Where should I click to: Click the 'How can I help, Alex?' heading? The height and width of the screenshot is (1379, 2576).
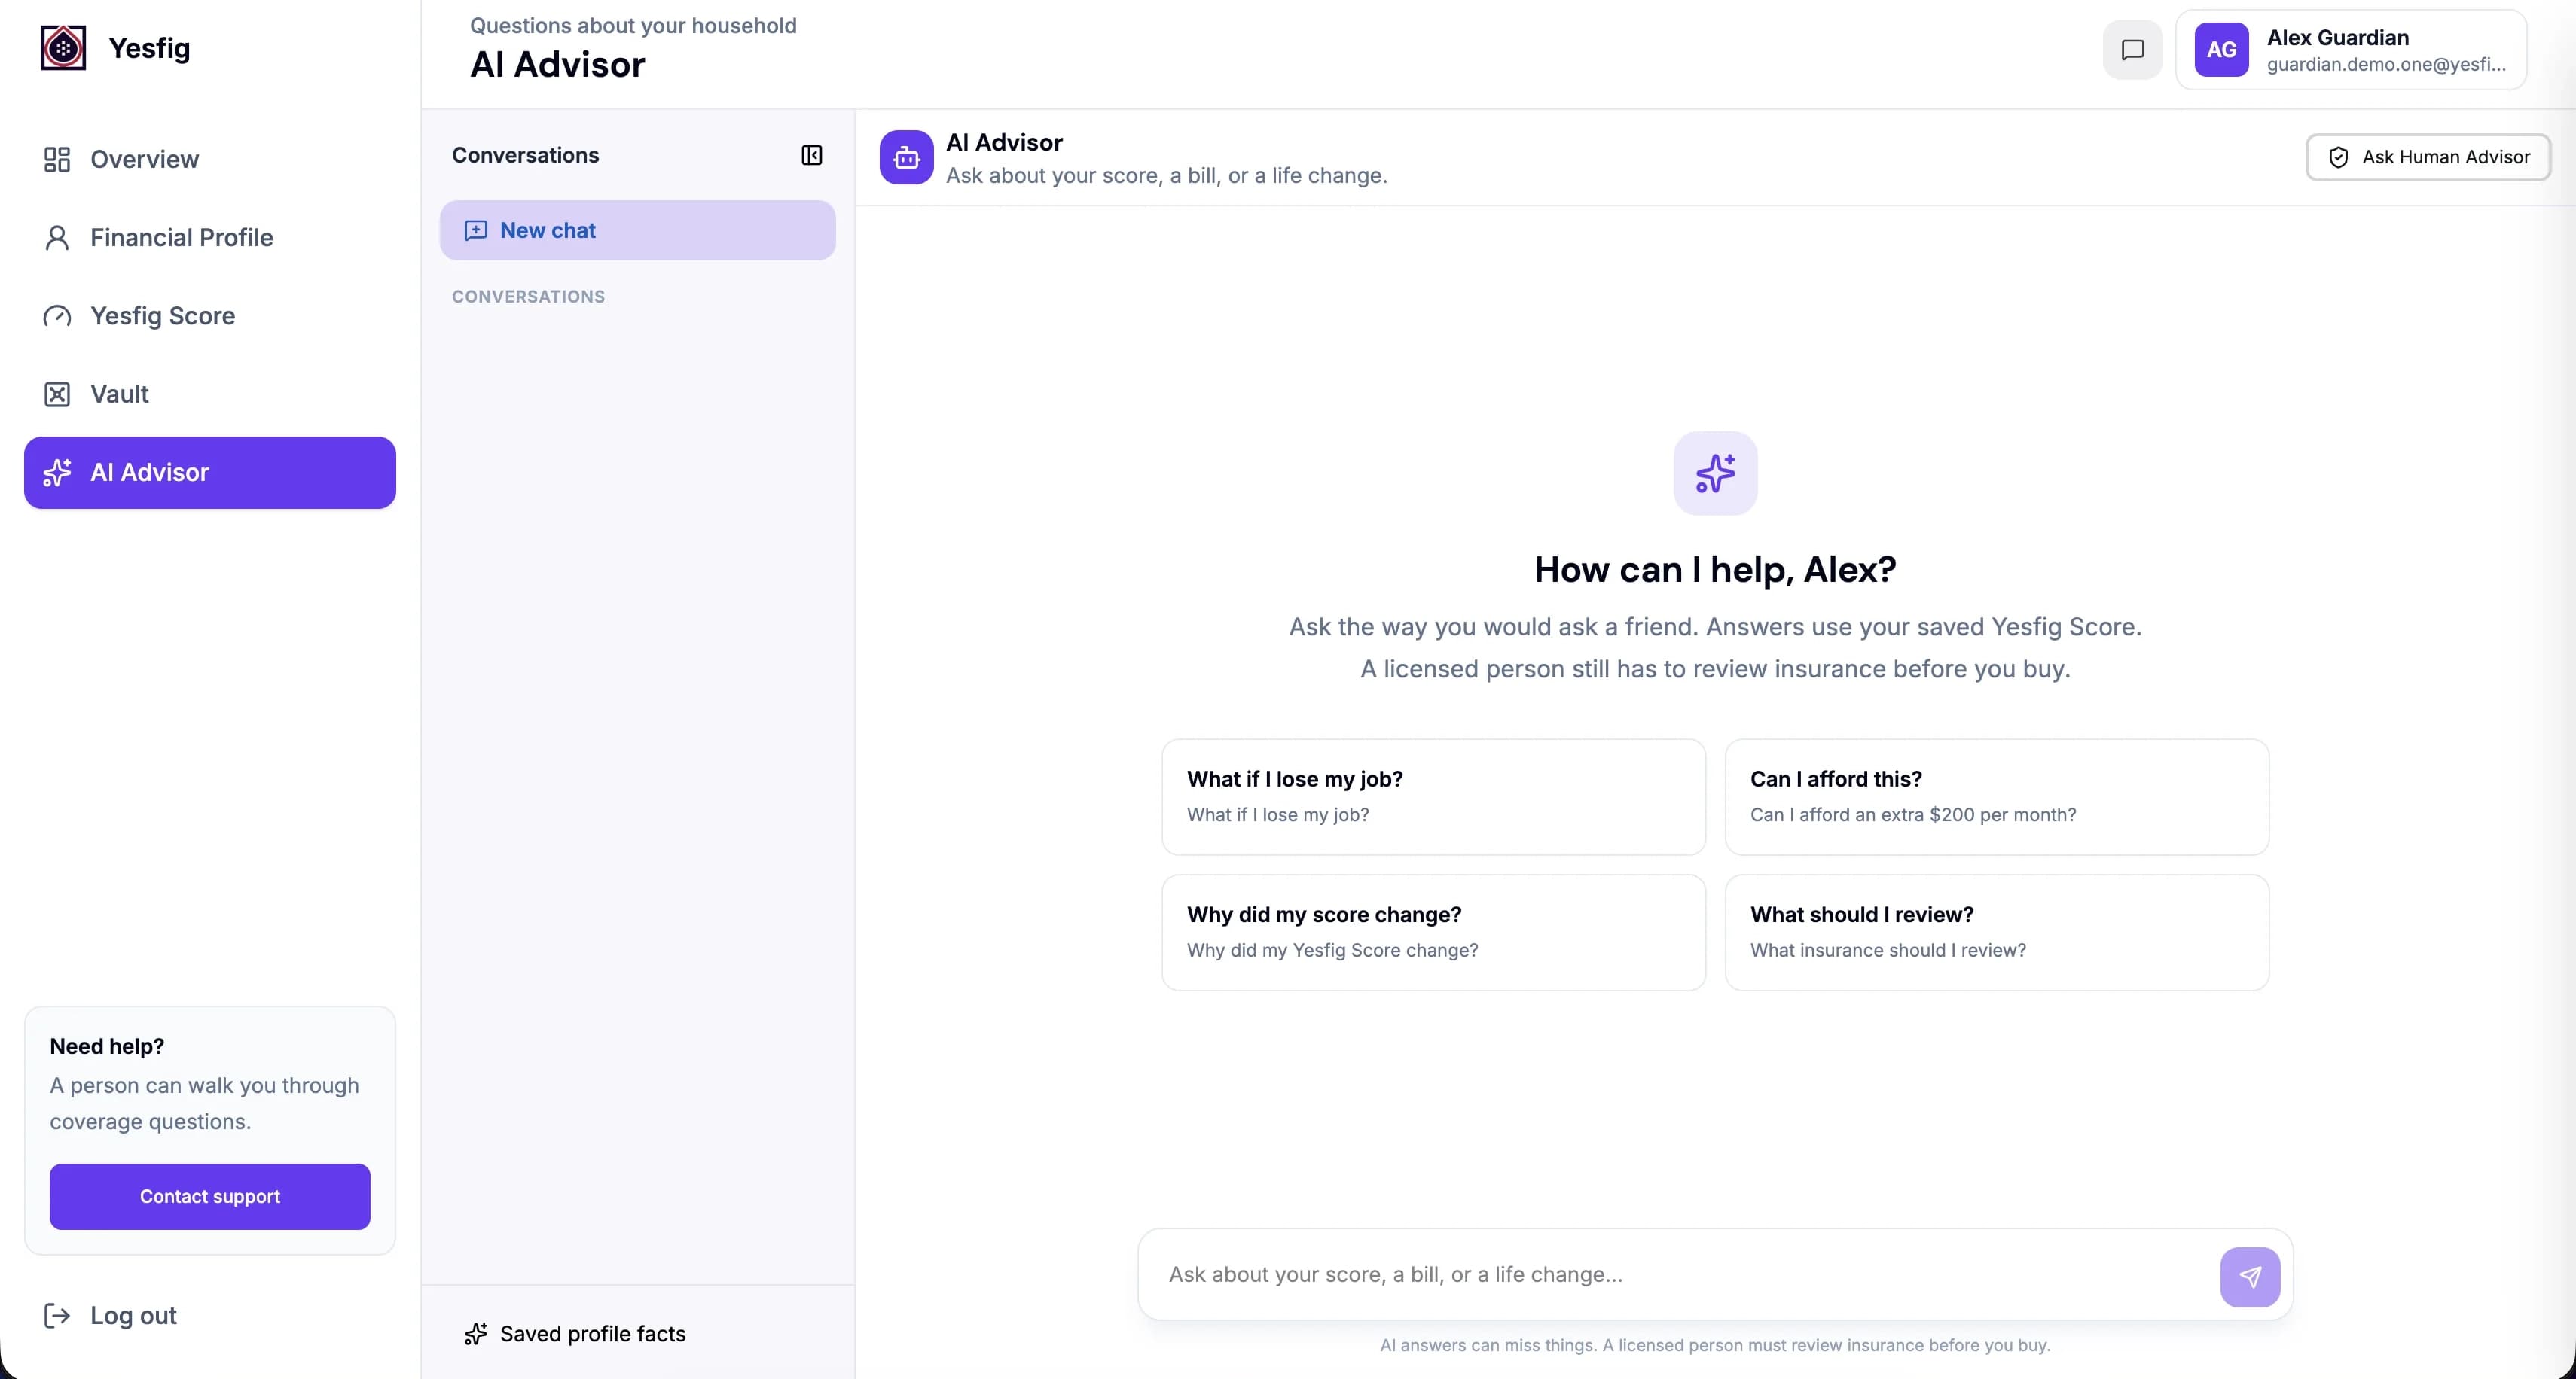click(1715, 568)
